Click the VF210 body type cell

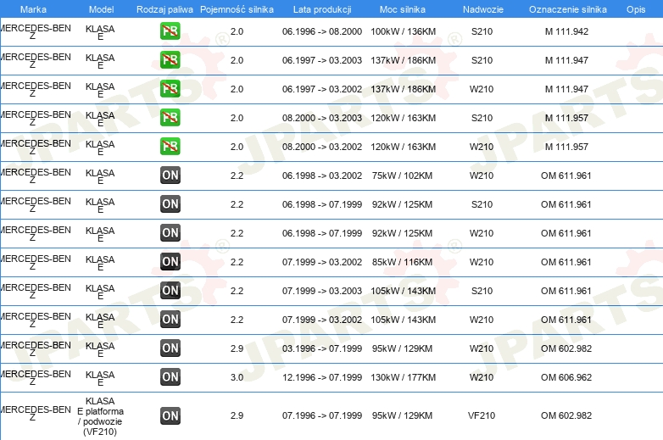pyautogui.click(x=482, y=415)
